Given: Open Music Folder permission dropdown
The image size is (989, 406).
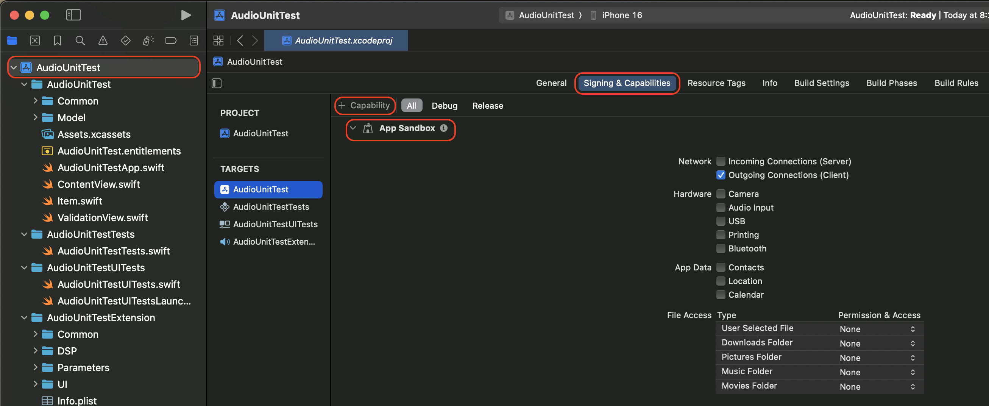Looking at the screenshot, I should coord(877,372).
